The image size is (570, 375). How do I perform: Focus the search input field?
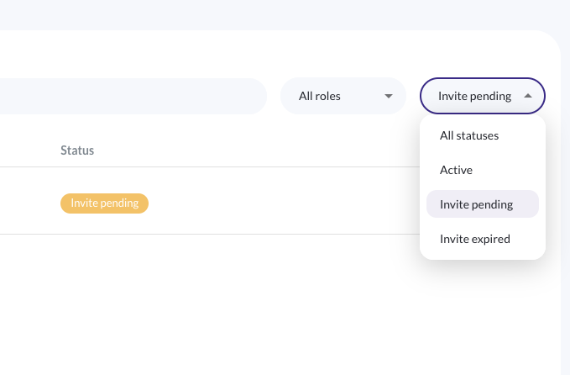[x=126, y=96]
